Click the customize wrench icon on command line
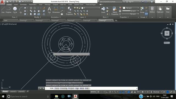This screenshot has width=176, height=99. click(x=43, y=88)
